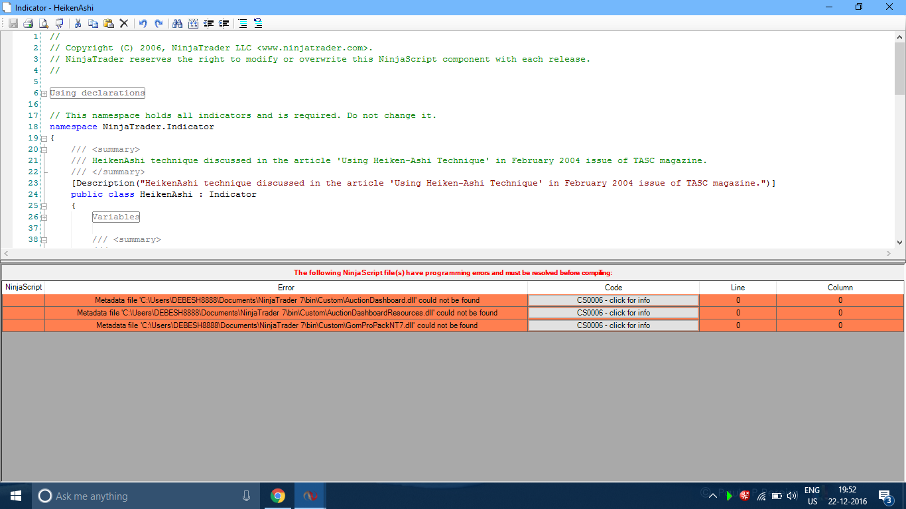The image size is (906, 509).
Task: Click the [Description(...)] attribute line
Action: (423, 183)
